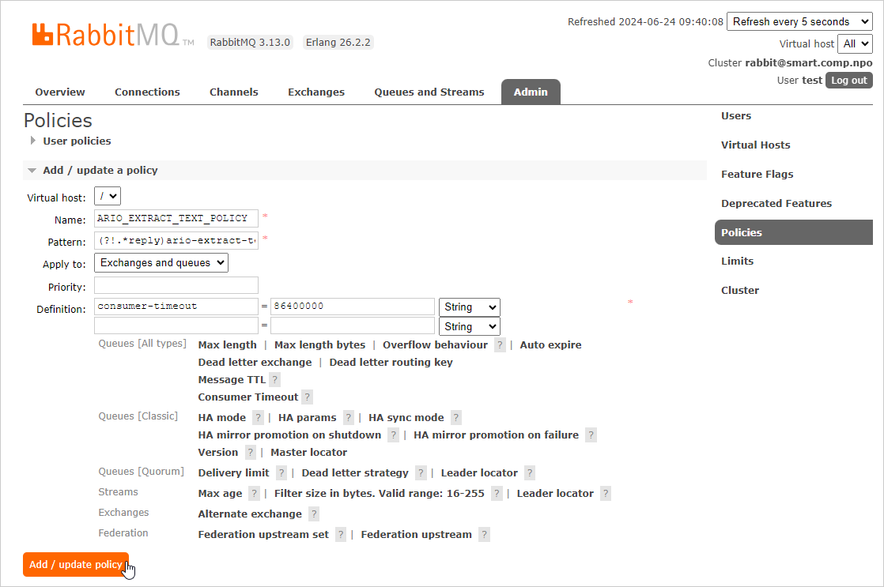Open the Virtual host All selector
The width and height of the screenshot is (884, 587).
tap(856, 43)
